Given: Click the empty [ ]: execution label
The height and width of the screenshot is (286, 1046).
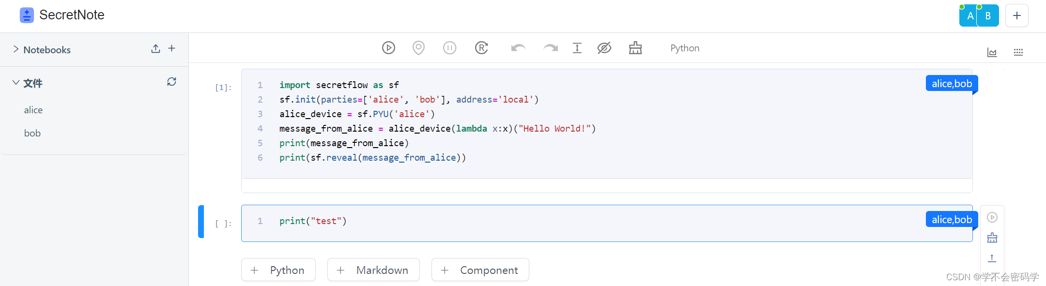Looking at the screenshot, I should point(223,223).
